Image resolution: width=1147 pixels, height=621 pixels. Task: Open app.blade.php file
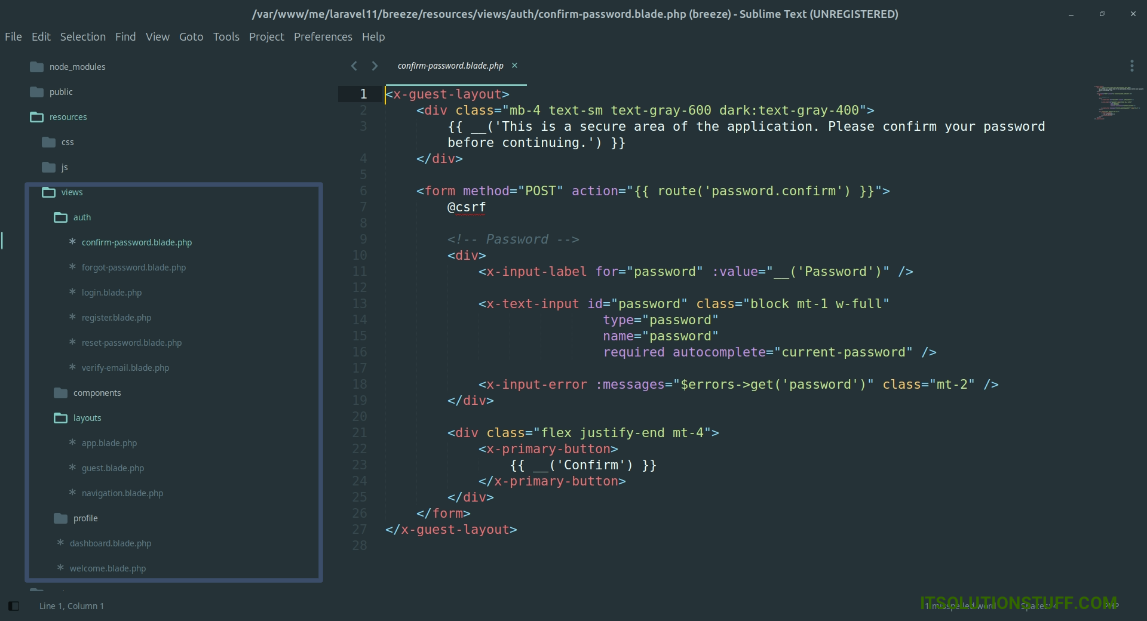pyautogui.click(x=109, y=443)
